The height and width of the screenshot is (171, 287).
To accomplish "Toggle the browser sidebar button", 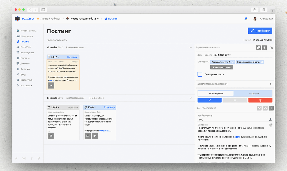I will coord(43,10).
